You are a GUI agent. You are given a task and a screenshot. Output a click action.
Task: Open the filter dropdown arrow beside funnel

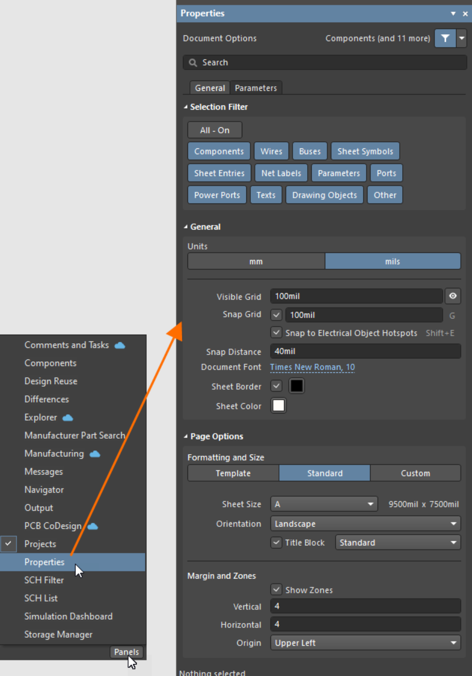(x=461, y=38)
